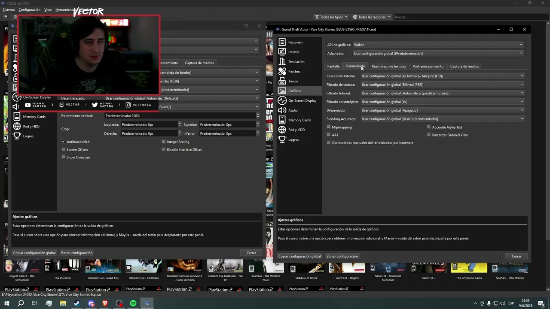This screenshot has width=550, height=309.
Task: Enable the Mipmapping checkbox
Action: tap(329, 127)
